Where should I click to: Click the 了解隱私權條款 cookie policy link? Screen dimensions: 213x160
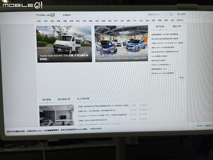(95, 129)
